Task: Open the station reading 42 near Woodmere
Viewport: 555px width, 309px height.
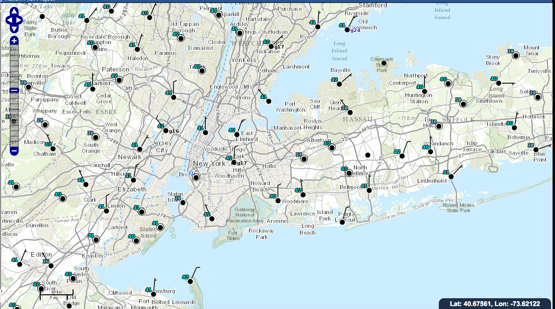Action: point(303,195)
